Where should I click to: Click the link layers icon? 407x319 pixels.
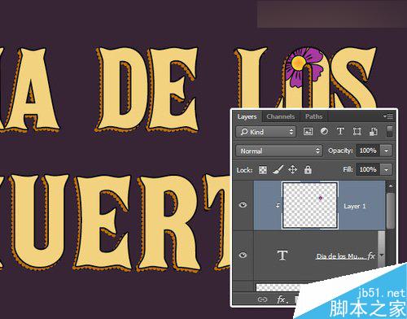tap(262, 299)
